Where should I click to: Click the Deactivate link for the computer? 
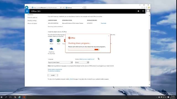(103, 23)
